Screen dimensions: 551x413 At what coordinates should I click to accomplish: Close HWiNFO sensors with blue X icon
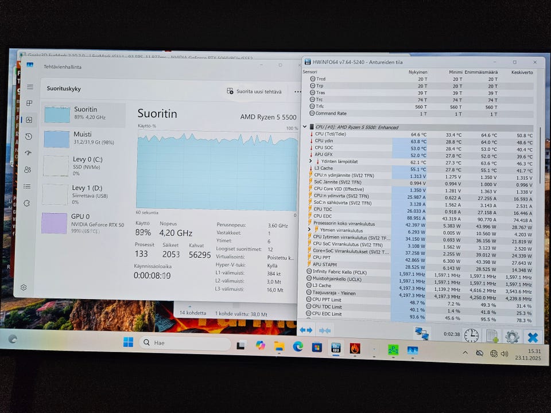pos(533,338)
